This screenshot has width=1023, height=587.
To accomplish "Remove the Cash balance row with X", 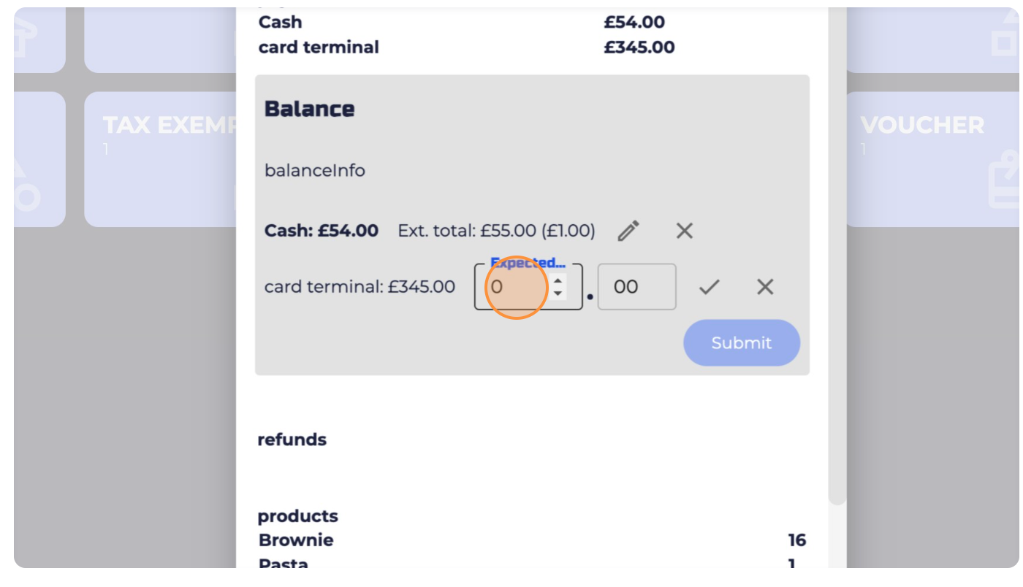I will (x=684, y=231).
